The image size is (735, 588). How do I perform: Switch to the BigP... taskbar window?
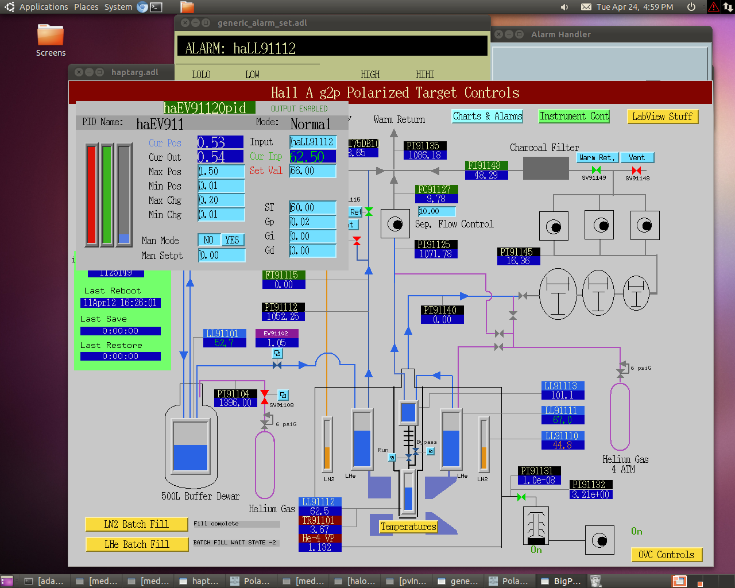pyautogui.click(x=562, y=581)
